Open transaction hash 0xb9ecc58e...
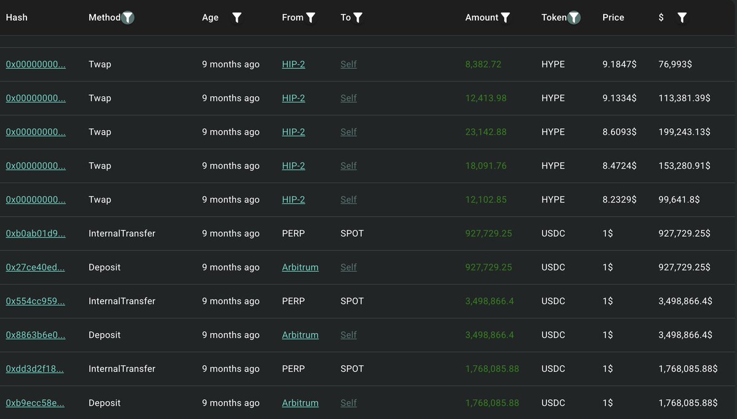Screen dimensions: 737x419 (35, 403)
